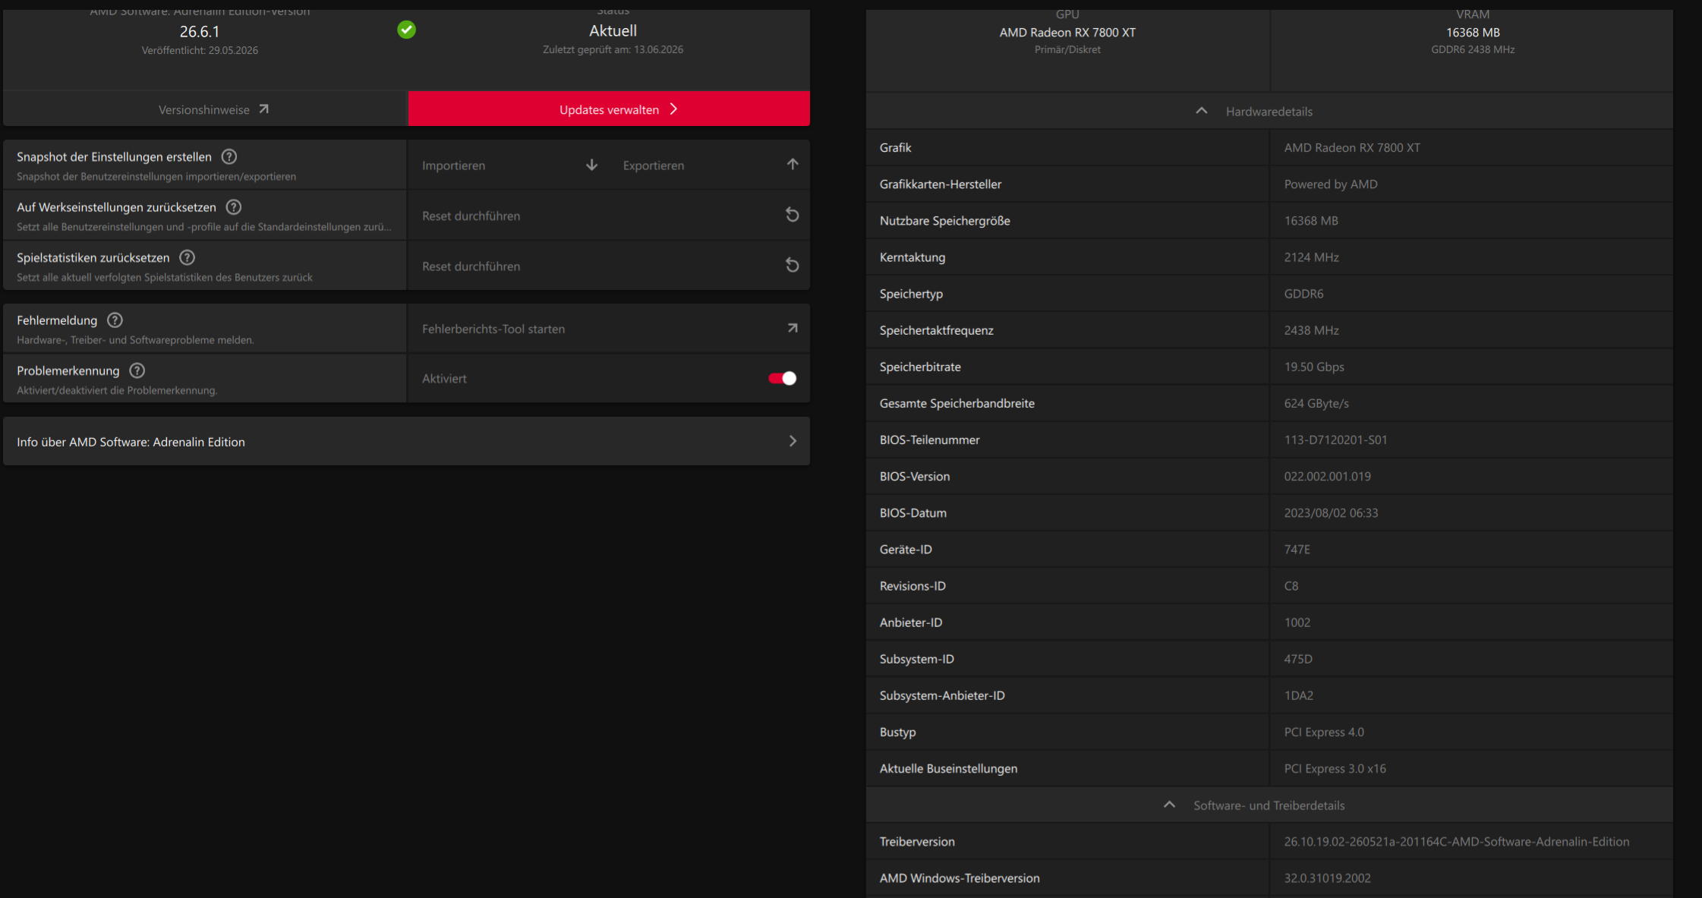The height and width of the screenshot is (898, 1702).
Task: Open help for Auf Werkseinstellungen zurücksetzen
Action: coord(234,207)
